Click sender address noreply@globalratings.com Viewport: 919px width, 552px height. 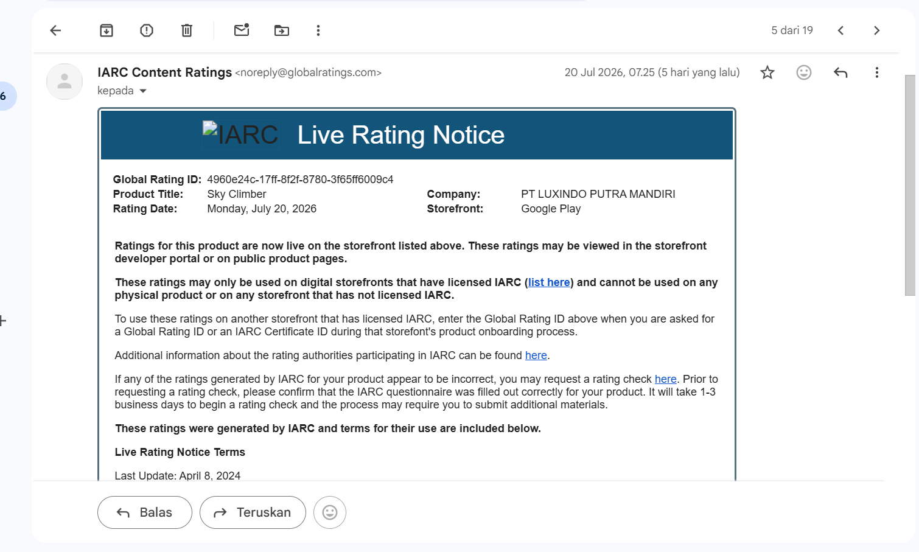click(309, 72)
